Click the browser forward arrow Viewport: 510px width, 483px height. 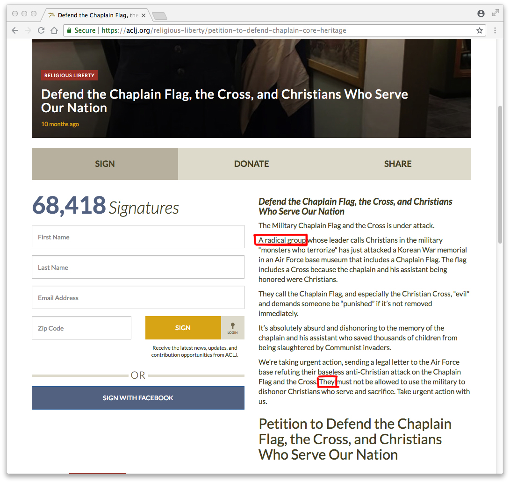pos(28,30)
